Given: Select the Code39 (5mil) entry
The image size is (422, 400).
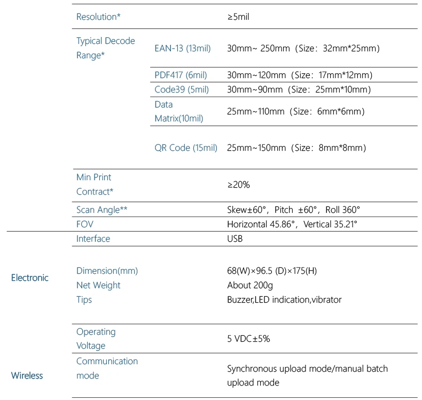Looking at the screenshot, I should (181, 89).
